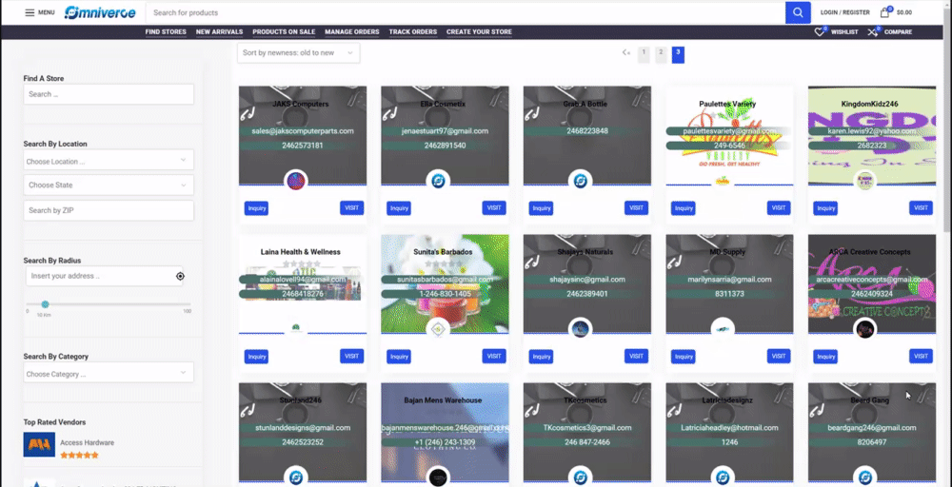This screenshot has height=487, width=952.
Task: Click JAKS Computers round store avatar
Action: [x=296, y=181]
